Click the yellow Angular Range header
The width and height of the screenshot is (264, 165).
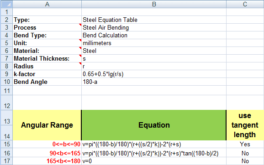[x=47, y=125]
